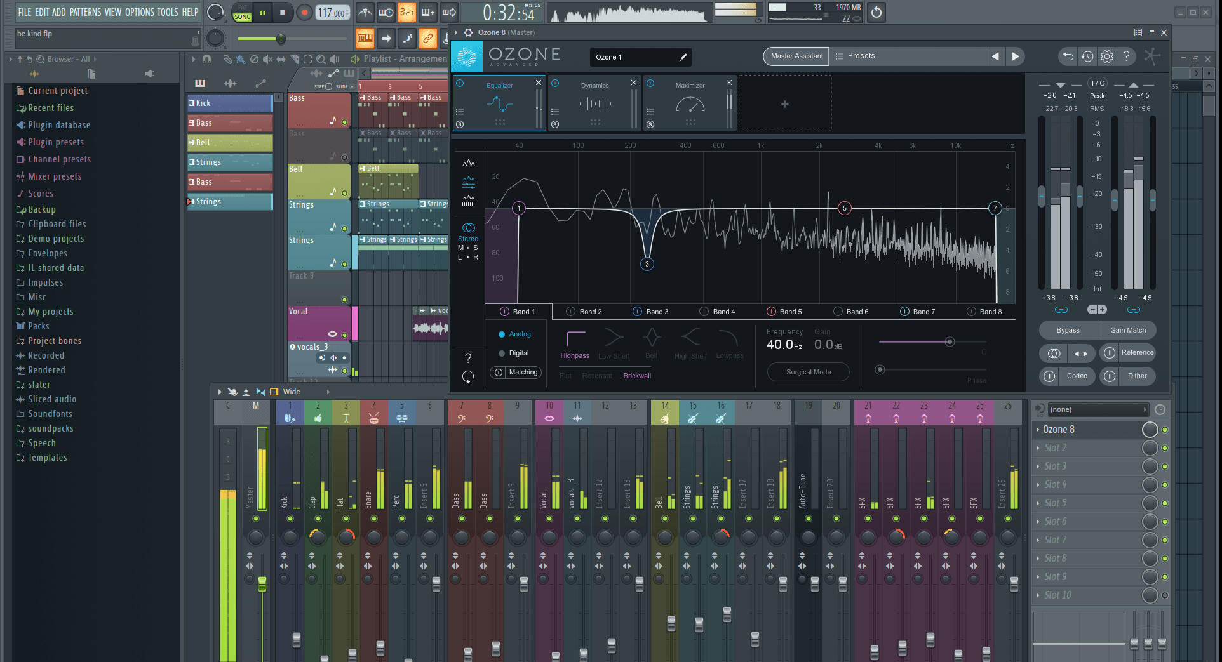
Task: Click the Master Assistant button
Action: [x=796, y=56]
